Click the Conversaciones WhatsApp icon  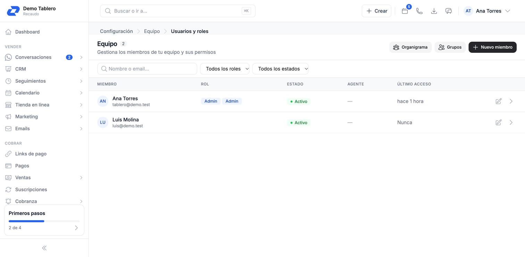click(x=8, y=57)
